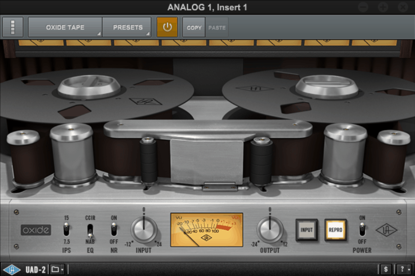The width and height of the screenshot is (415, 276).
Task: Click the COPY button
Action: point(194,27)
